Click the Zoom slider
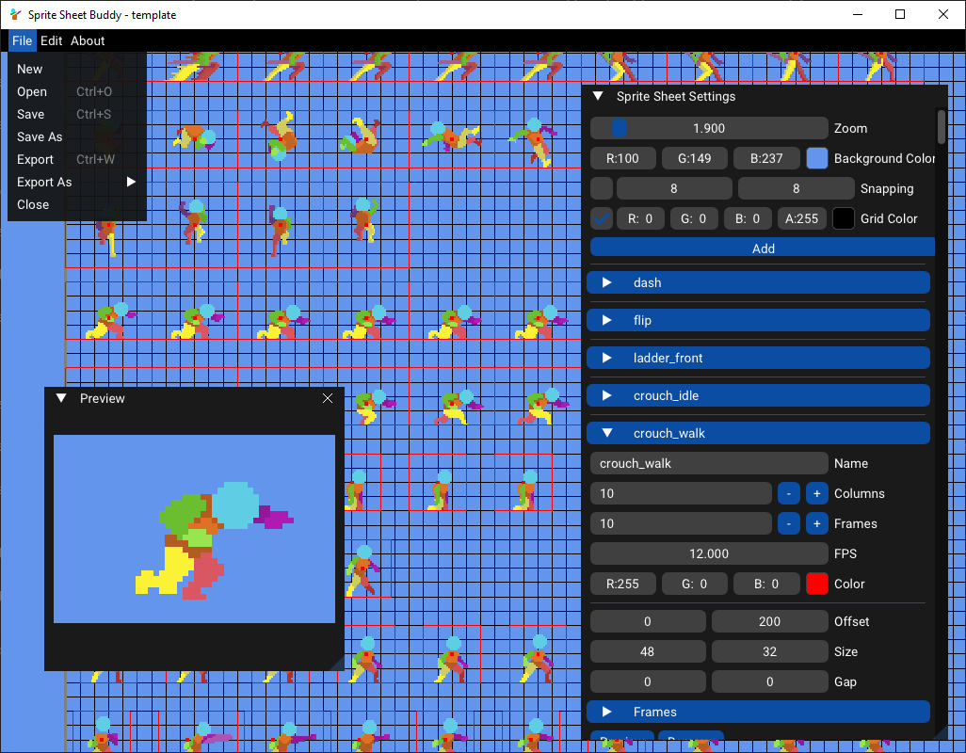The width and height of the screenshot is (966, 753). click(x=709, y=128)
